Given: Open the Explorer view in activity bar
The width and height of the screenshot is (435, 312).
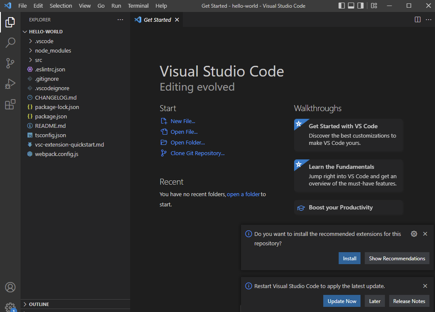Looking at the screenshot, I should click(x=10, y=22).
